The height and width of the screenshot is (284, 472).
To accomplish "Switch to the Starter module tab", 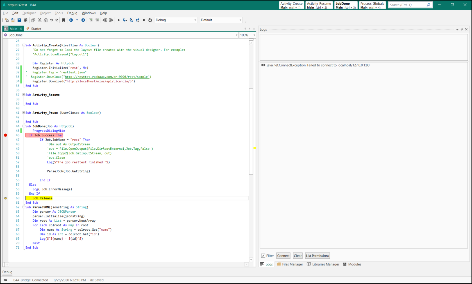I will [x=36, y=29].
